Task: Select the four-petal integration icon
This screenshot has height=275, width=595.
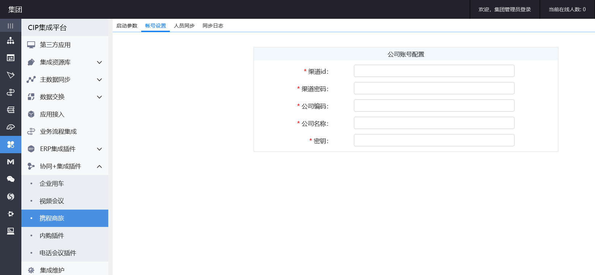Action: [11, 145]
